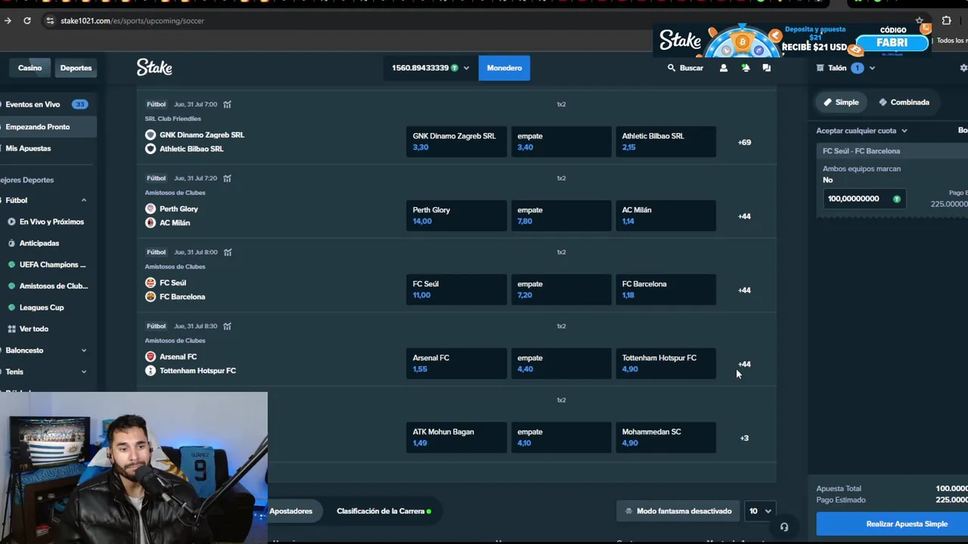Switch to the Deportes tab
The width and height of the screenshot is (968, 544).
76,68
